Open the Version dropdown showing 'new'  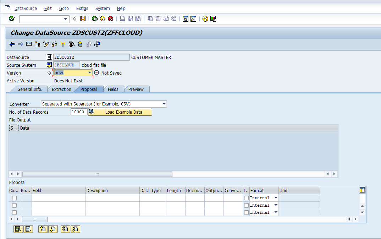(x=89, y=73)
